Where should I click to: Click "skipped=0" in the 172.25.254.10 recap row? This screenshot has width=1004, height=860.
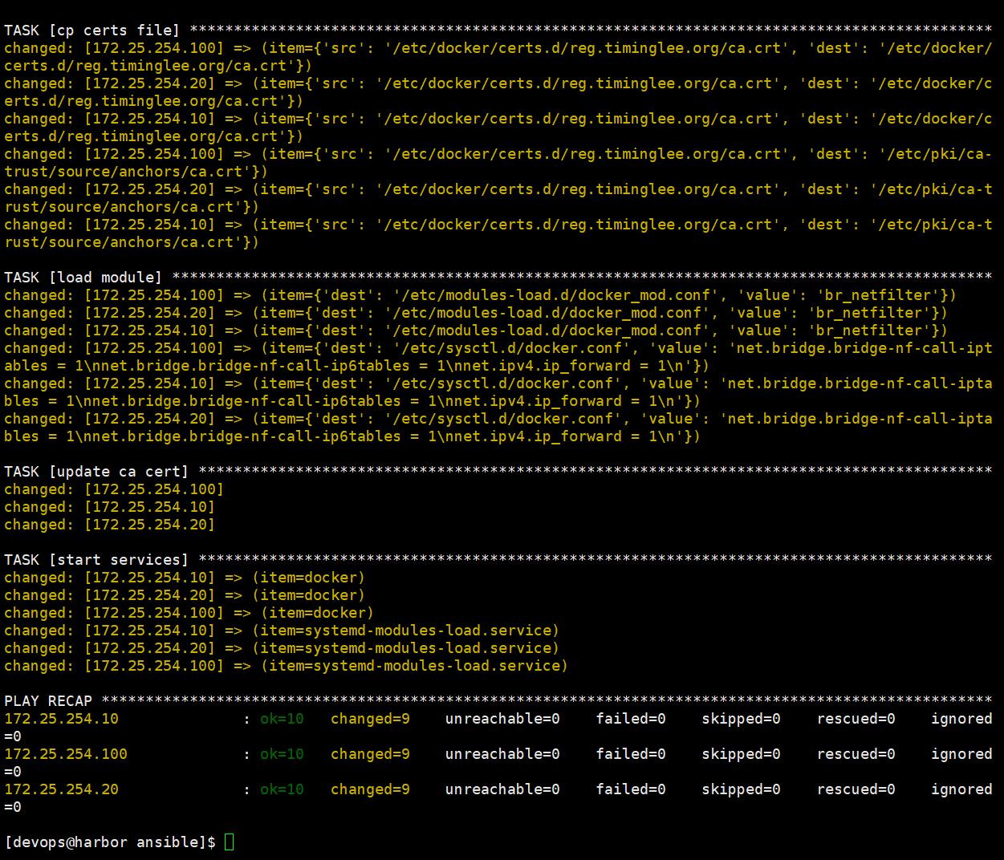click(741, 719)
